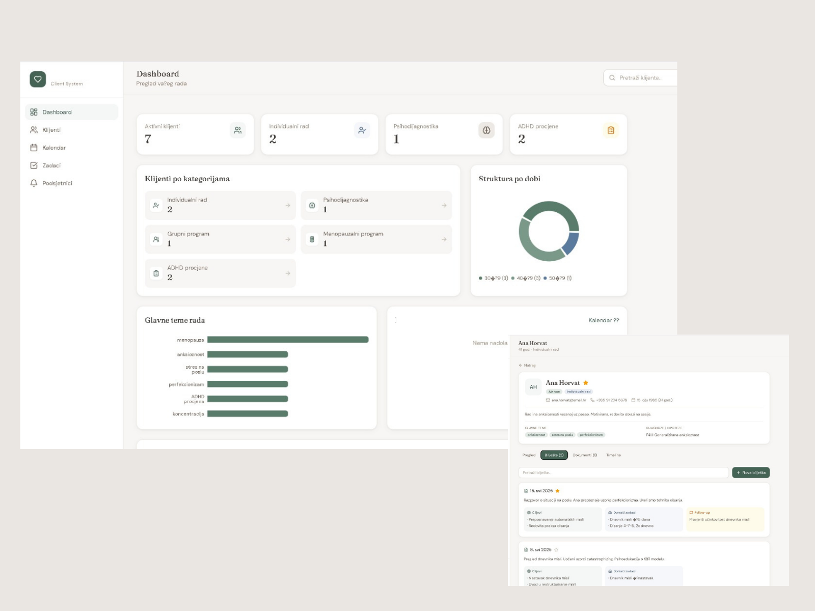Click the document icon of the 8. svi 2025 note
Viewport: 815px width, 611px height.
point(526,550)
